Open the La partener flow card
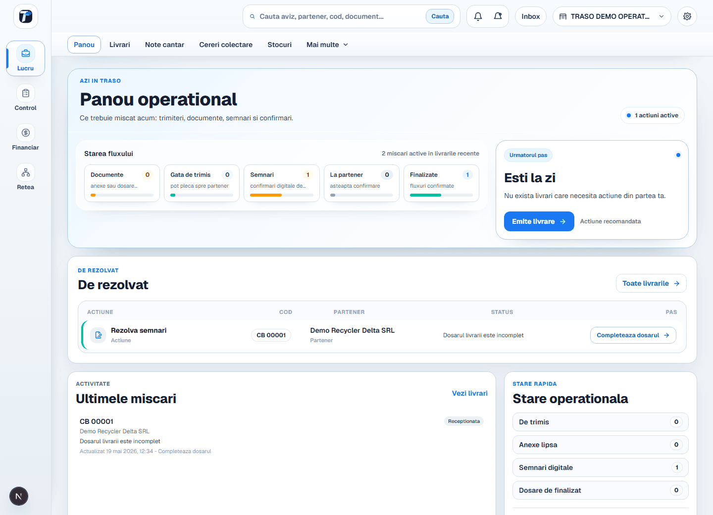 [x=361, y=183]
